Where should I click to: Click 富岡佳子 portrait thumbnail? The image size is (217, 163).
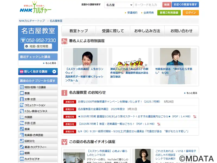point(143,156)
